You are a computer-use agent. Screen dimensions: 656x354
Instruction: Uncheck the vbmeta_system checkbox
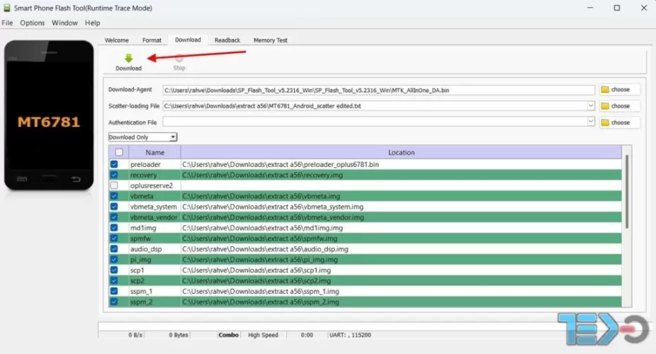[114, 207]
